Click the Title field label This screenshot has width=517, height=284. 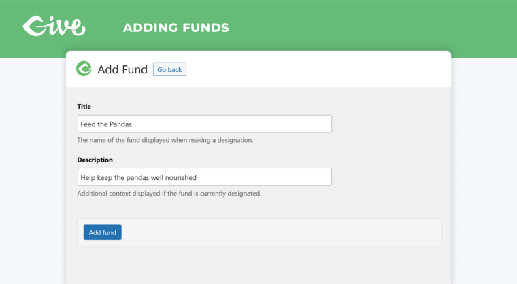[84, 107]
